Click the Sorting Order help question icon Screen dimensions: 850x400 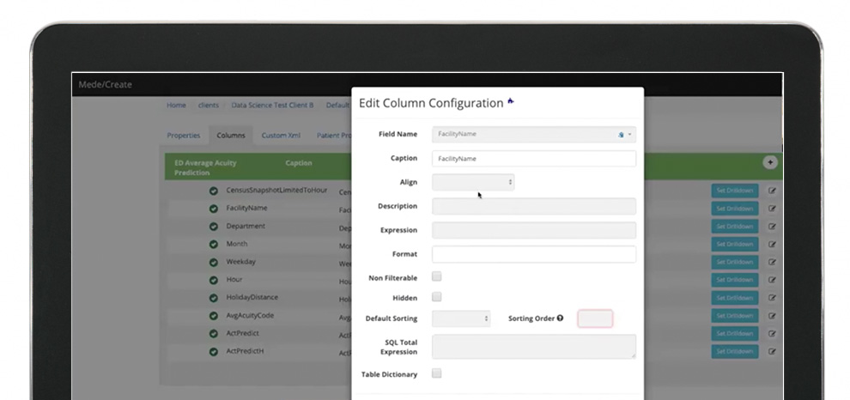click(560, 318)
